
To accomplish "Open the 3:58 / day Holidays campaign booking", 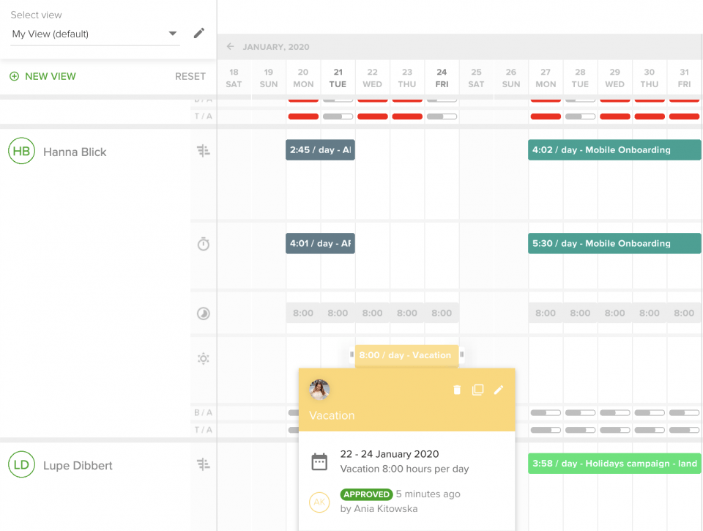I will (614, 464).
